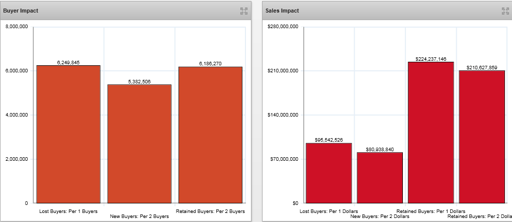This screenshot has width=512, height=222.
Task: Click the 'New Buyers: Per 2 Buyers' label
Action: pos(139,216)
